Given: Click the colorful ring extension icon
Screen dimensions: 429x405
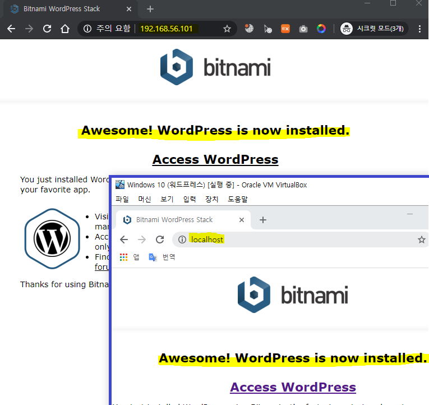Looking at the screenshot, I should (321, 29).
